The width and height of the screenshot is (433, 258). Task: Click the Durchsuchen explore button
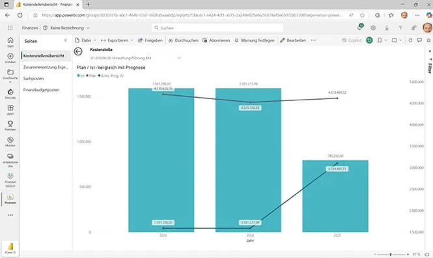[184, 40]
